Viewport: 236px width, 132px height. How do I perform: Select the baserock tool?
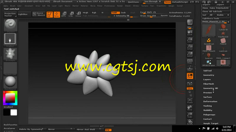tap(209, 56)
